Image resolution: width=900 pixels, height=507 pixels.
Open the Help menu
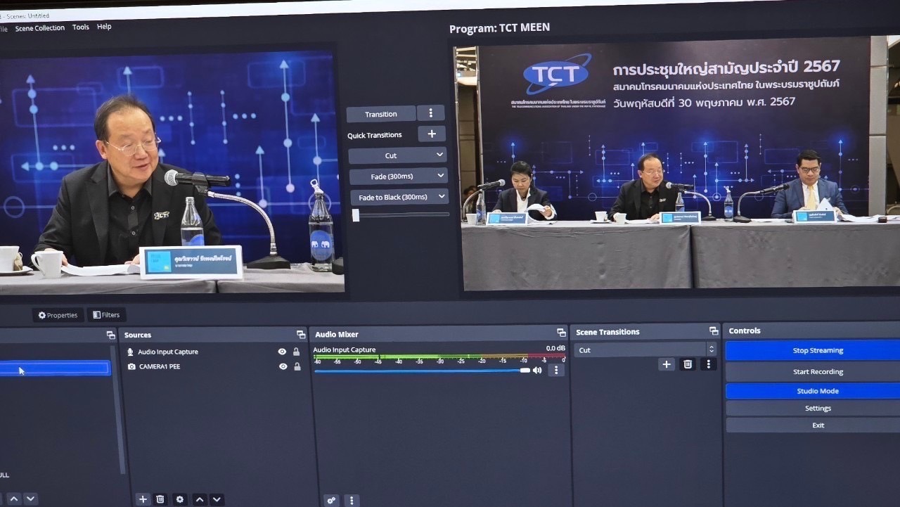[104, 27]
